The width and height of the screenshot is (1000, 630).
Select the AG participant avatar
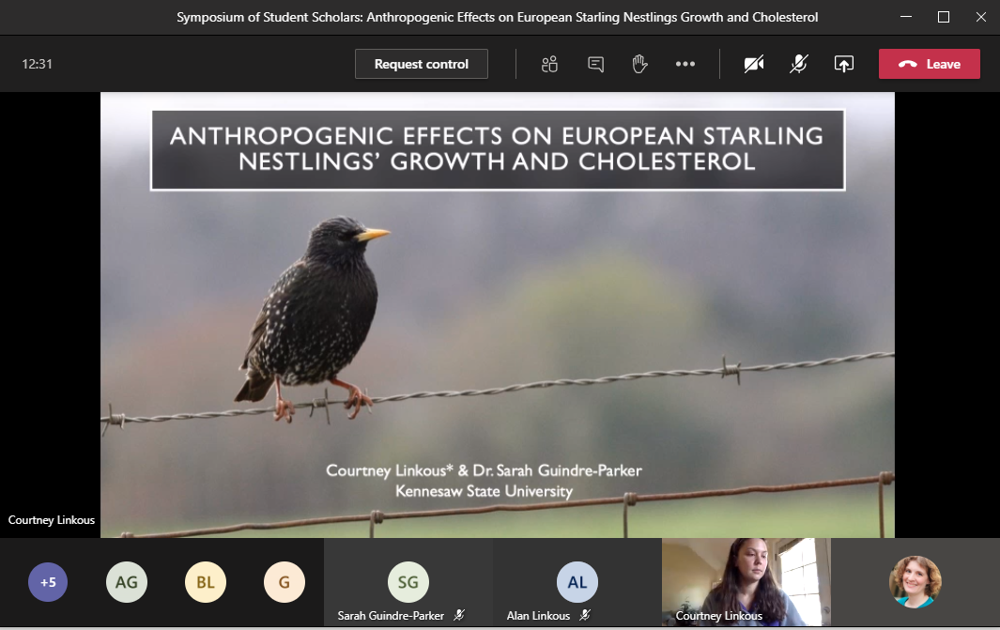click(126, 582)
